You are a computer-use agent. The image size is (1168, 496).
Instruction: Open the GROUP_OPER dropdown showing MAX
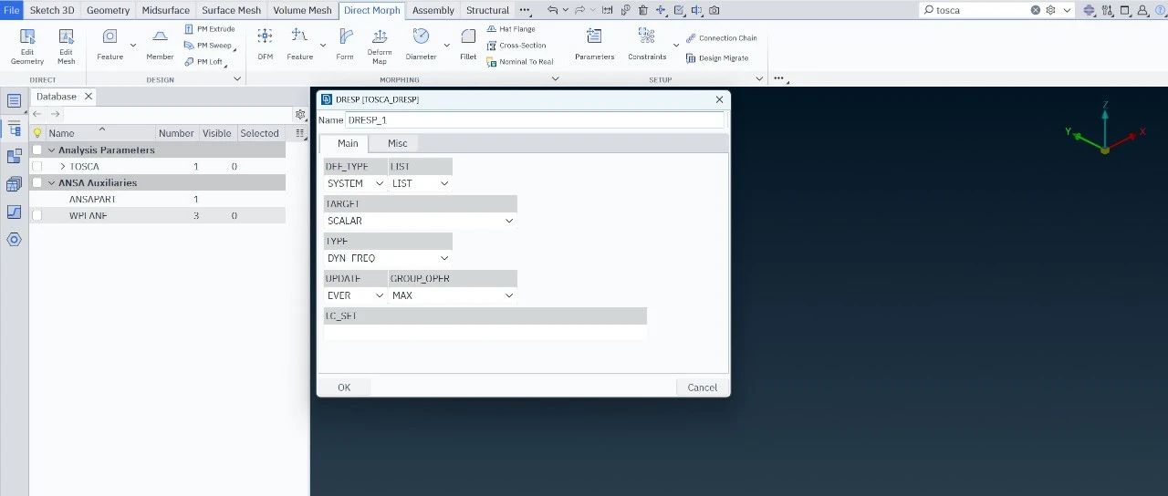[453, 295]
